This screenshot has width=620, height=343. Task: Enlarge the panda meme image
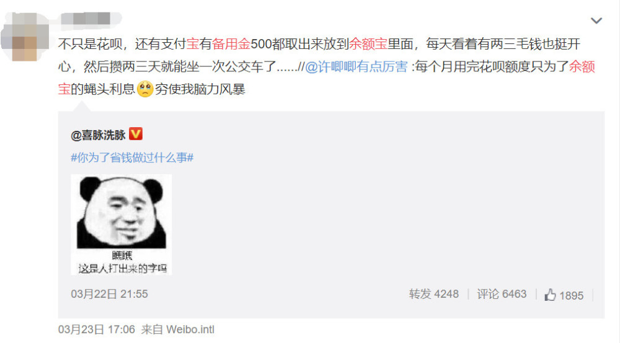coord(122,225)
